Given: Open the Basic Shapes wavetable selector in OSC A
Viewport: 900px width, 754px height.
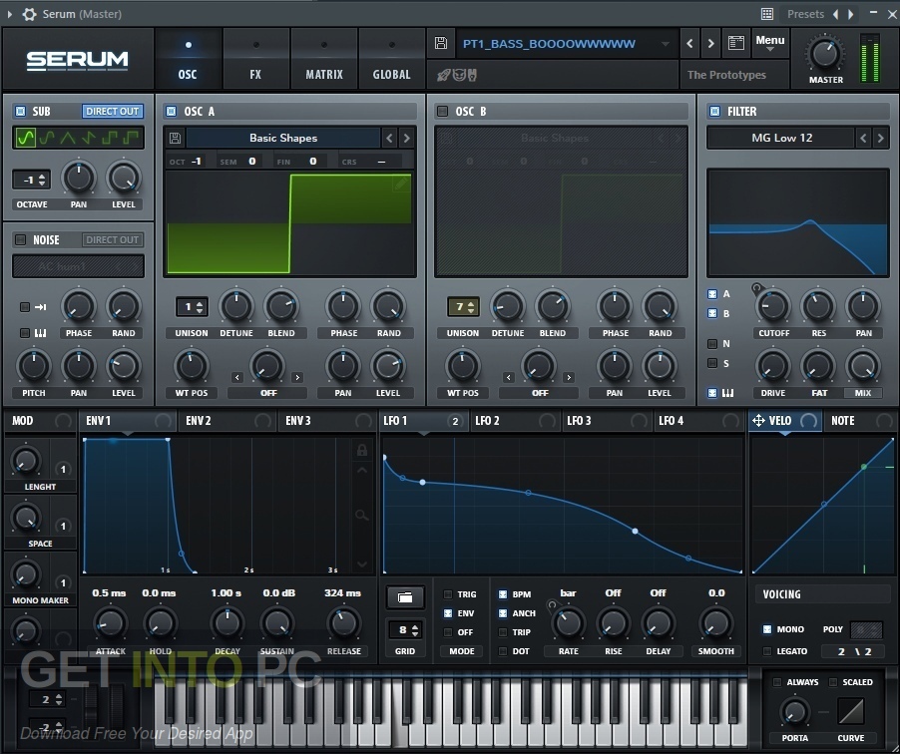Looking at the screenshot, I should [x=283, y=138].
